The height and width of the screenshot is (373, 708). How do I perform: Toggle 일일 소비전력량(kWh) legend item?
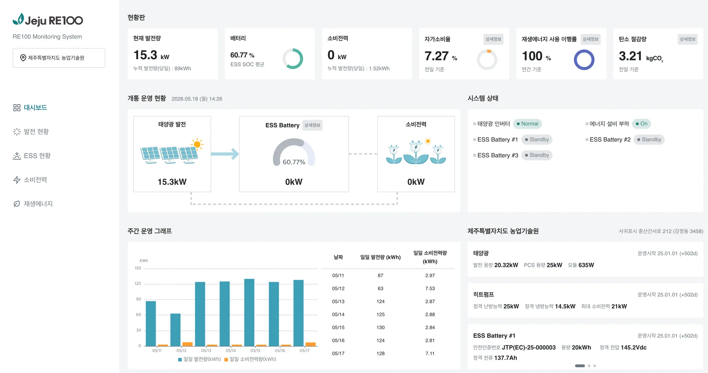(x=250, y=359)
